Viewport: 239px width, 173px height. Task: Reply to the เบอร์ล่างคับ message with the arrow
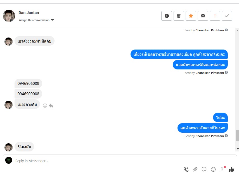(x=51, y=106)
